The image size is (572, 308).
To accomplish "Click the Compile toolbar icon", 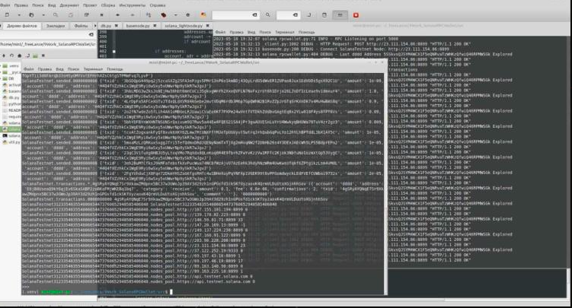I will coord(148,15).
